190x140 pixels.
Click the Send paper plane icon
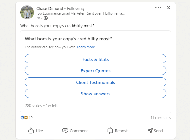tap(150, 131)
